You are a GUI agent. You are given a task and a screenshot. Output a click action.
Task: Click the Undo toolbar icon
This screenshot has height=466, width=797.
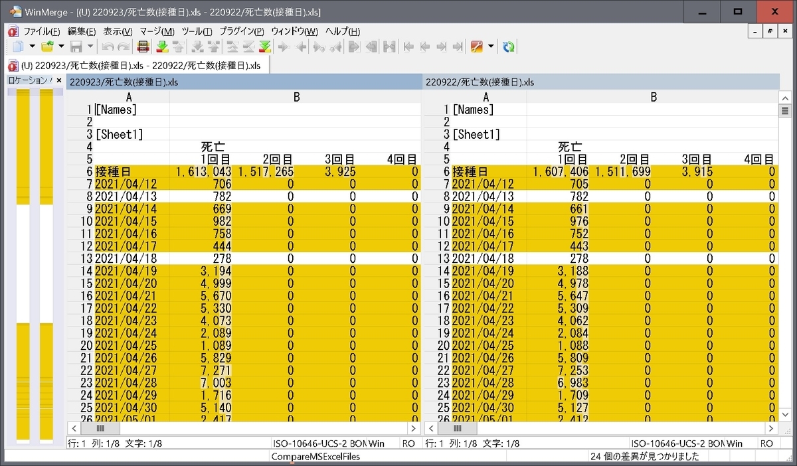coord(107,46)
